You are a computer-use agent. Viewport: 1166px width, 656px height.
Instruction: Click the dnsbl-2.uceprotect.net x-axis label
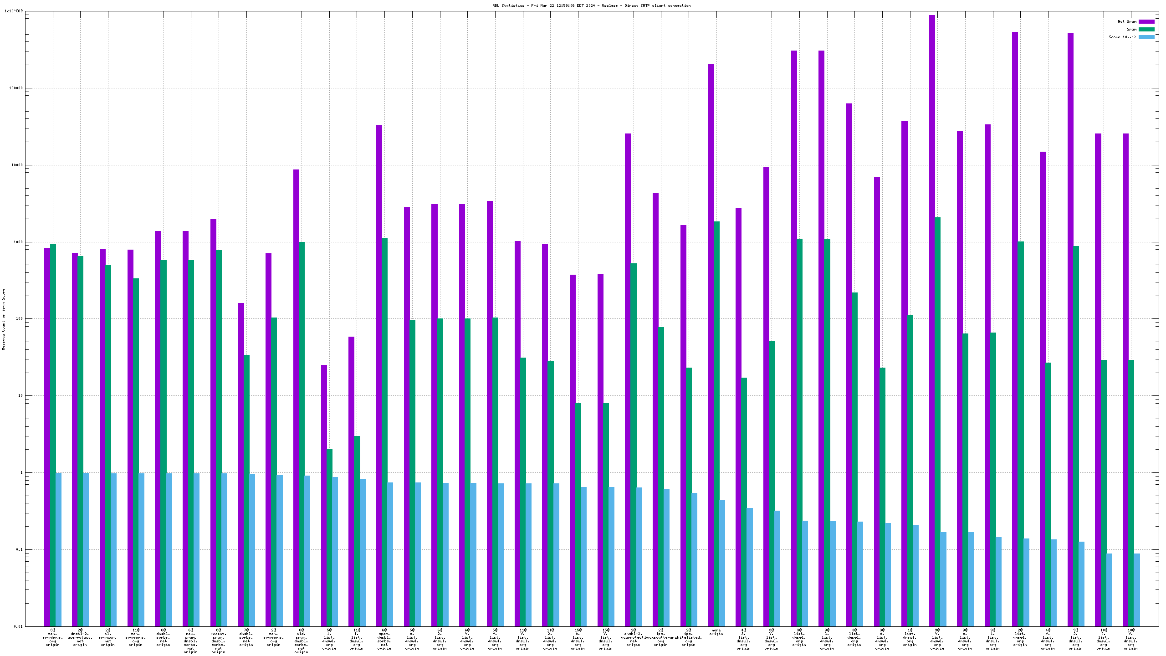click(x=80, y=637)
